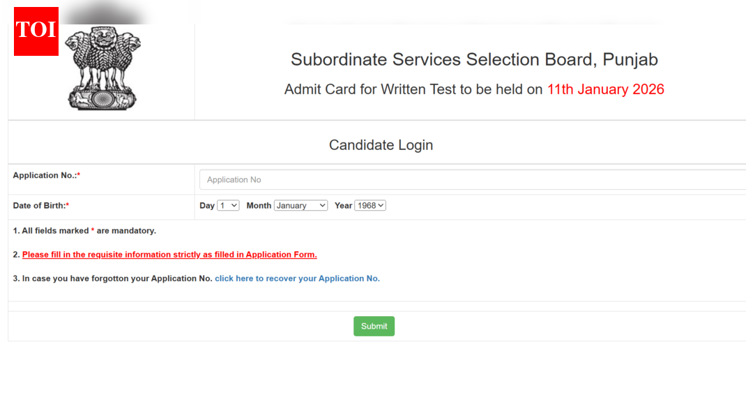Click the Month label next to dropdown
Screen dimensions: 746x404
259,205
